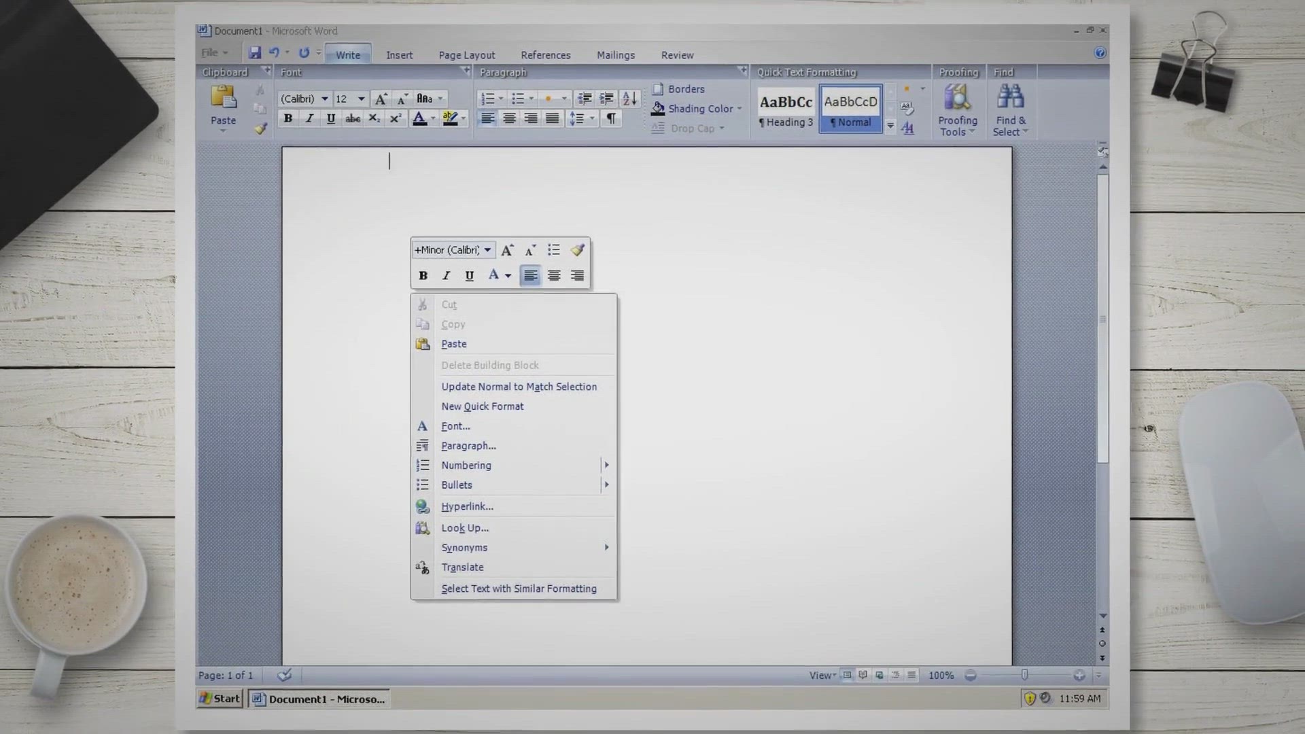
Task: Expand the Quick Text Formatting styles gallery
Action: click(890, 126)
